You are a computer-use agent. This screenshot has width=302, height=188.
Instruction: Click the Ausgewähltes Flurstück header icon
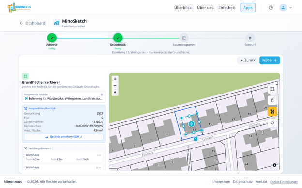click(26, 108)
